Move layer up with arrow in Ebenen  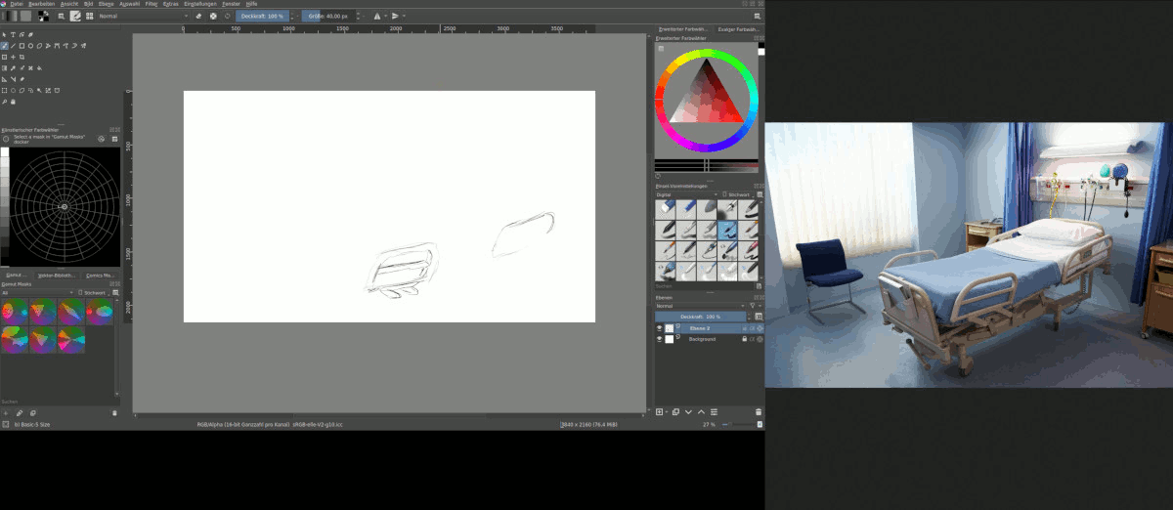click(x=701, y=411)
